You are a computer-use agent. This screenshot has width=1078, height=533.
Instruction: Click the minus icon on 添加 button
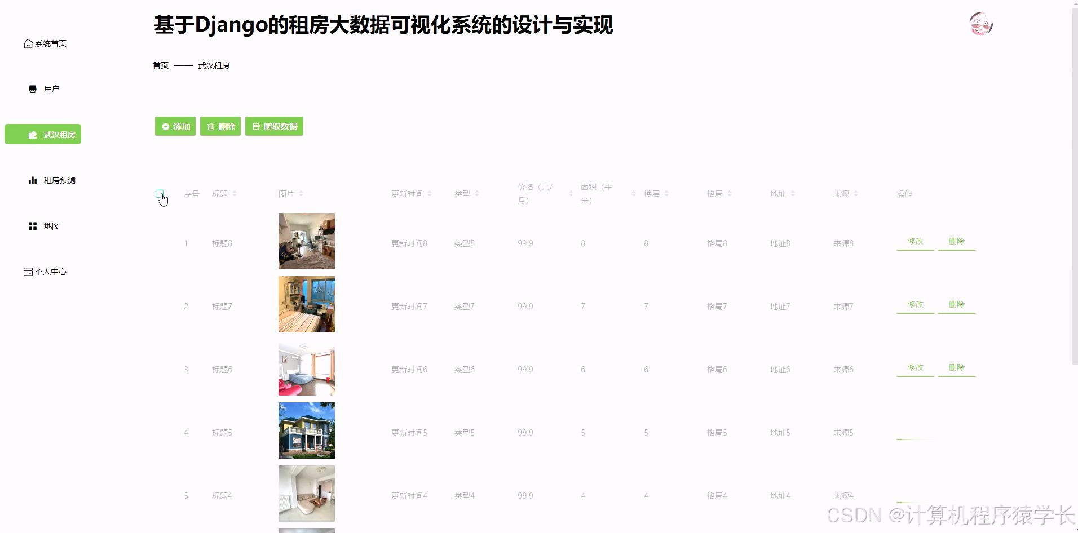point(165,126)
